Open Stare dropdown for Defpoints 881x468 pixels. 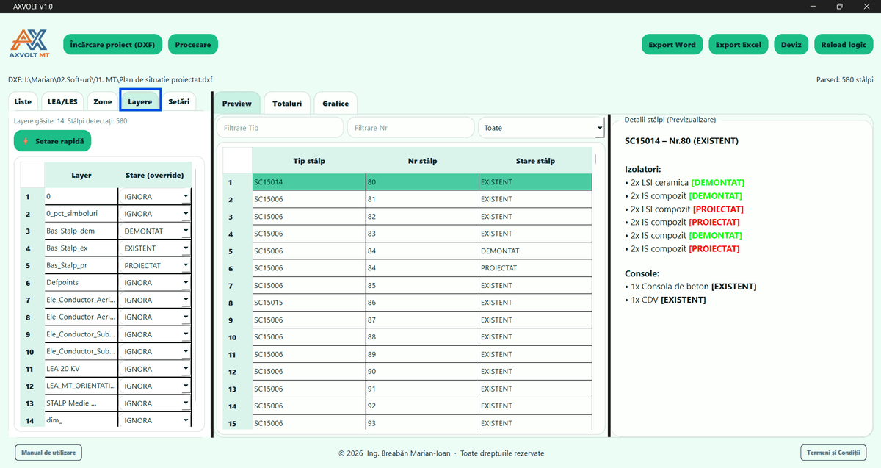pyautogui.click(x=155, y=283)
